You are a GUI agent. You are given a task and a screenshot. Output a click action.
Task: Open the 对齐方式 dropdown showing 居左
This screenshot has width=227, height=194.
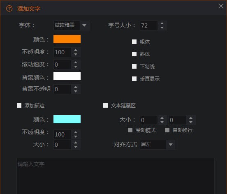click(x=158, y=144)
